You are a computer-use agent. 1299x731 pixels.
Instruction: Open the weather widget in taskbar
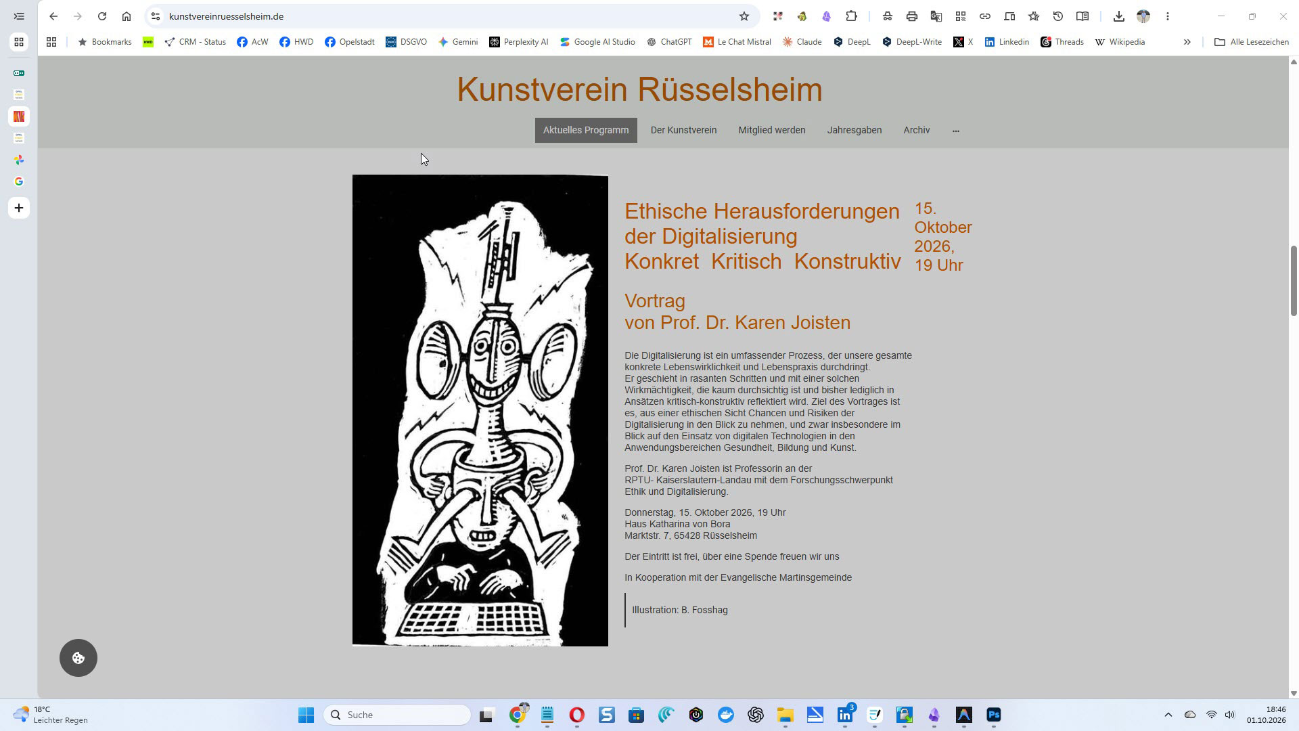click(x=51, y=715)
